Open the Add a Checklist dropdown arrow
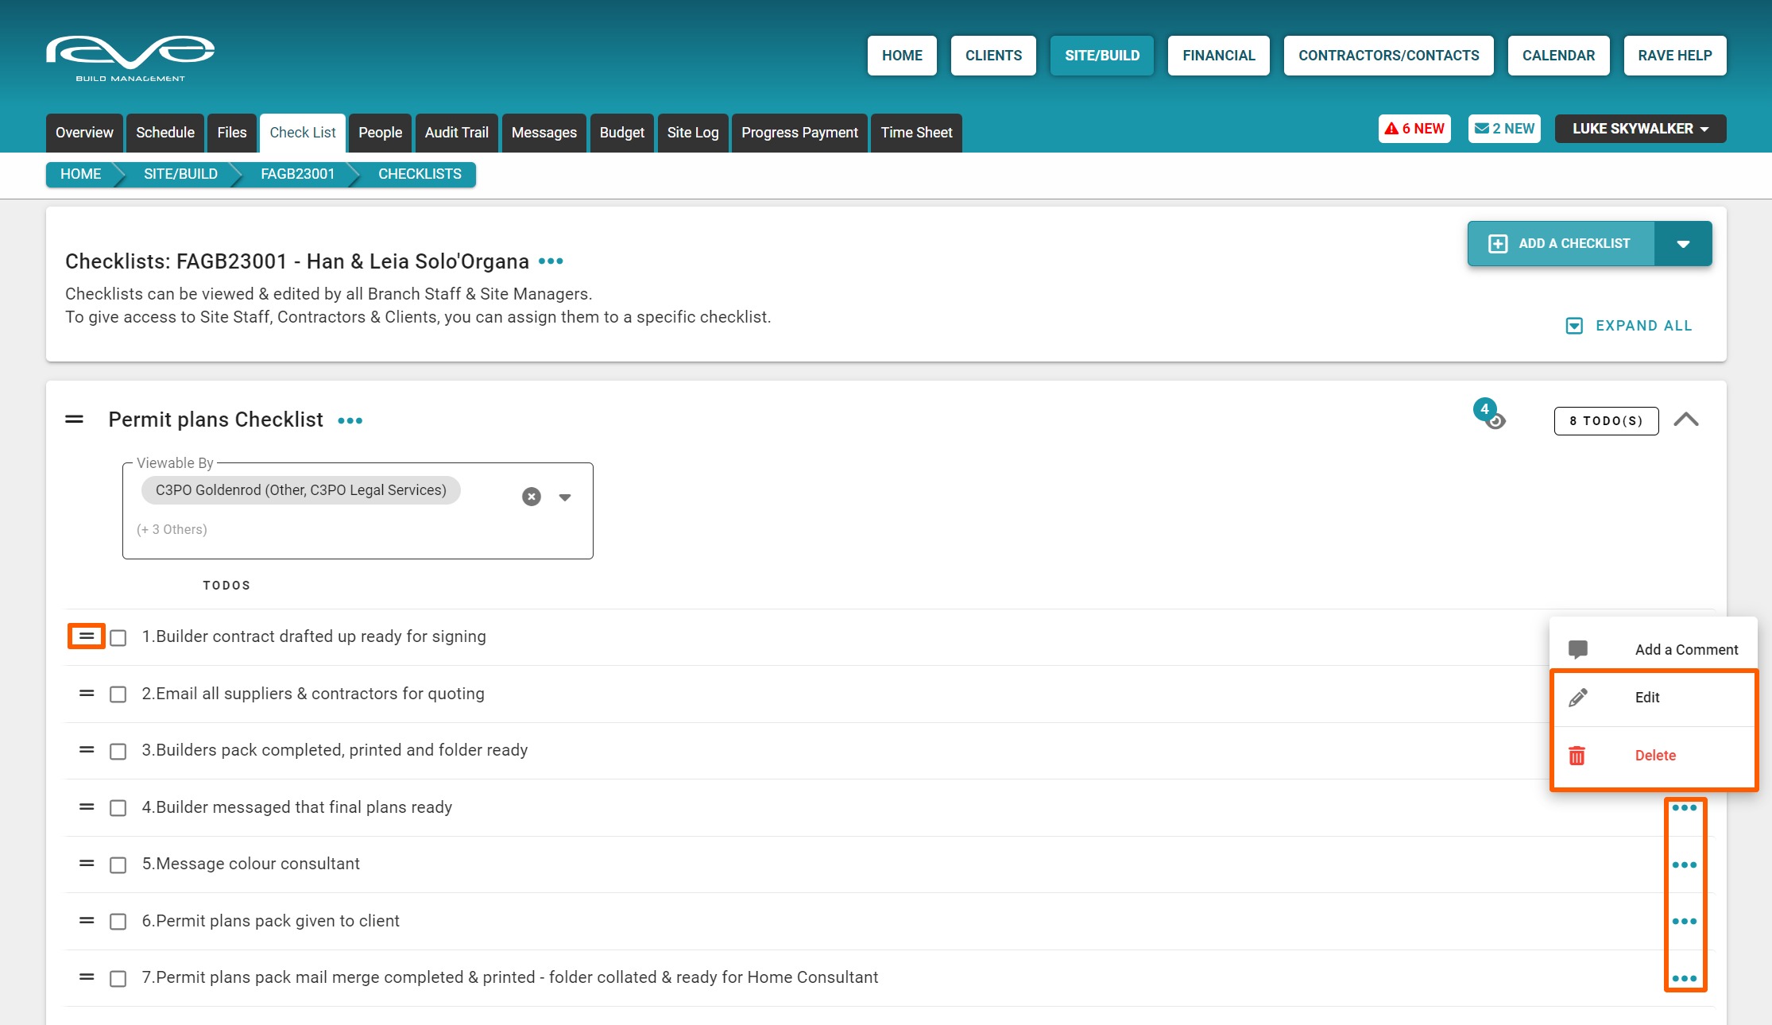The height and width of the screenshot is (1025, 1772). 1683,244
